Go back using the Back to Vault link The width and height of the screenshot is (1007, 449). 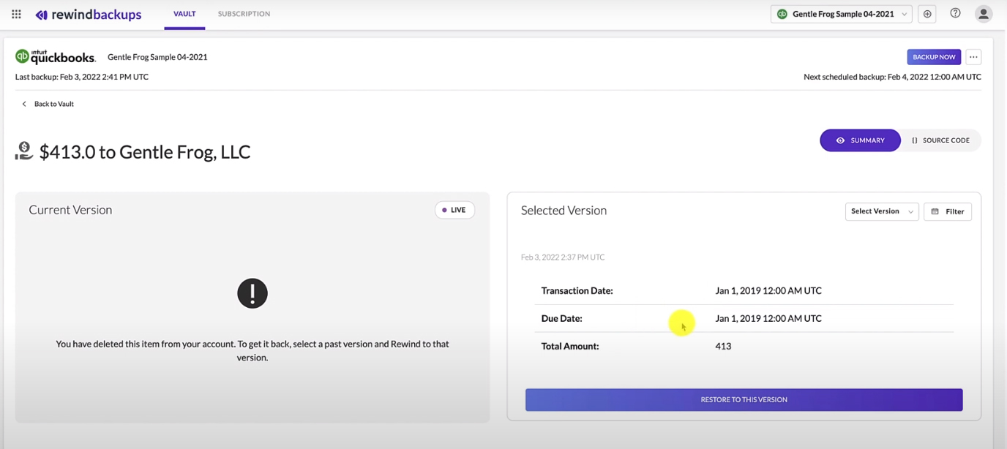[x=54, y=104]
